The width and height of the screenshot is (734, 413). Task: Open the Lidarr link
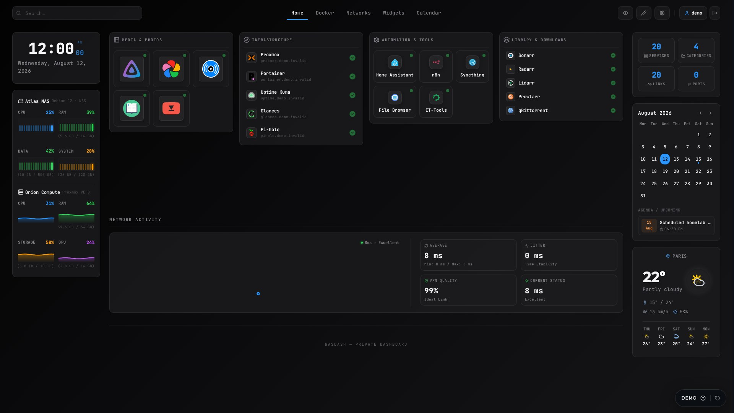[x=561, y=83]
